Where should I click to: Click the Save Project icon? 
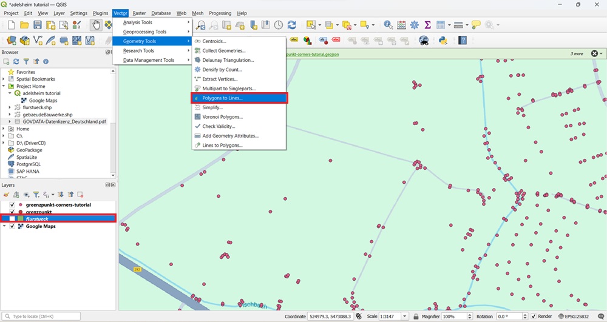pyautogui.click(x=38, y=25)
